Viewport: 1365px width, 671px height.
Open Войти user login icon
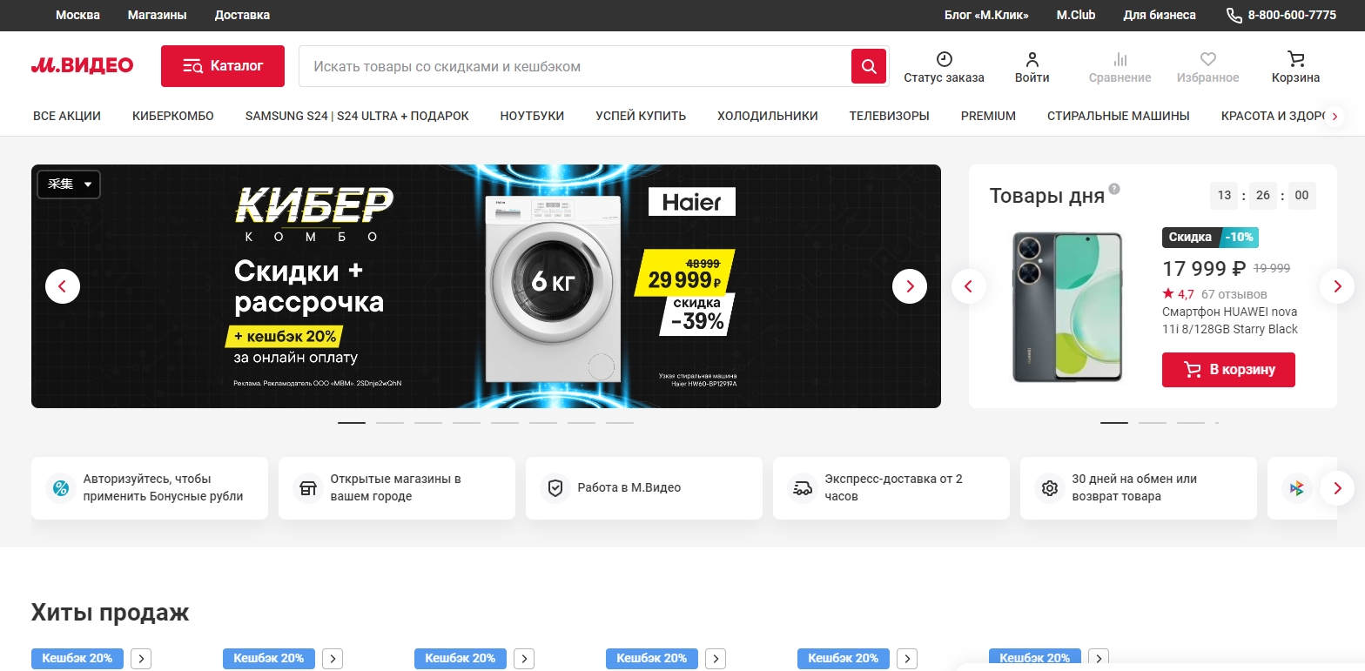pyautogui.click(x=1032, y=60)
